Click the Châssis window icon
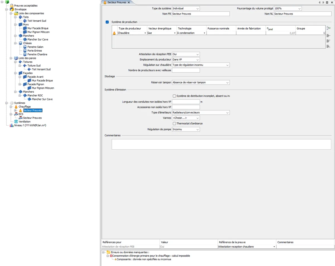 click(x=21, y=43)
